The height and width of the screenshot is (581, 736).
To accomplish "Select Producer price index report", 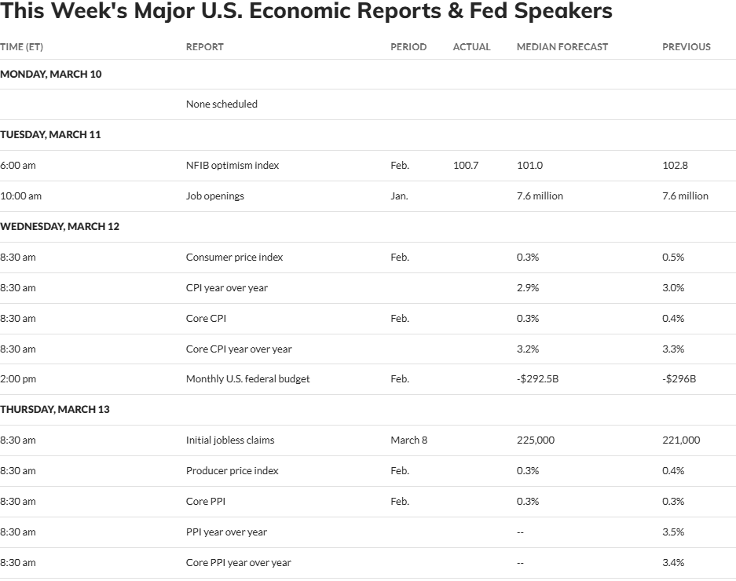I will point(233,471).
